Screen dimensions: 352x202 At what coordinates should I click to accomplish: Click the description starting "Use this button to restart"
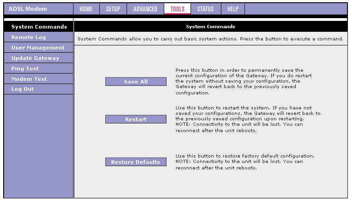point(248,119)
